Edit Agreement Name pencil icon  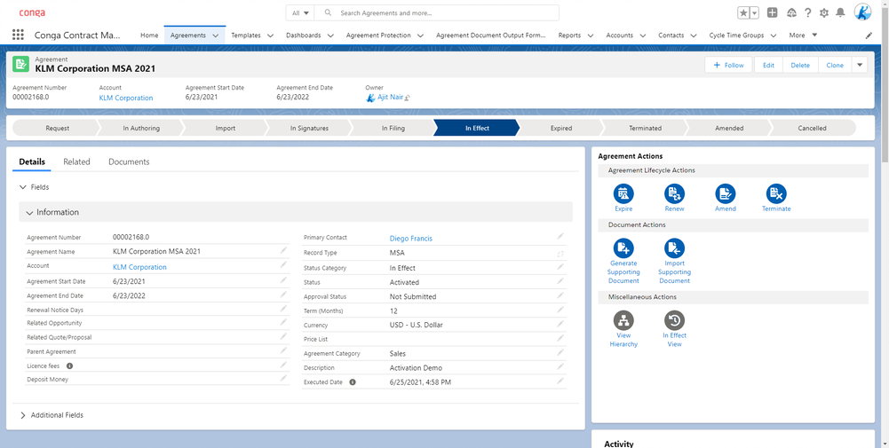283,250
